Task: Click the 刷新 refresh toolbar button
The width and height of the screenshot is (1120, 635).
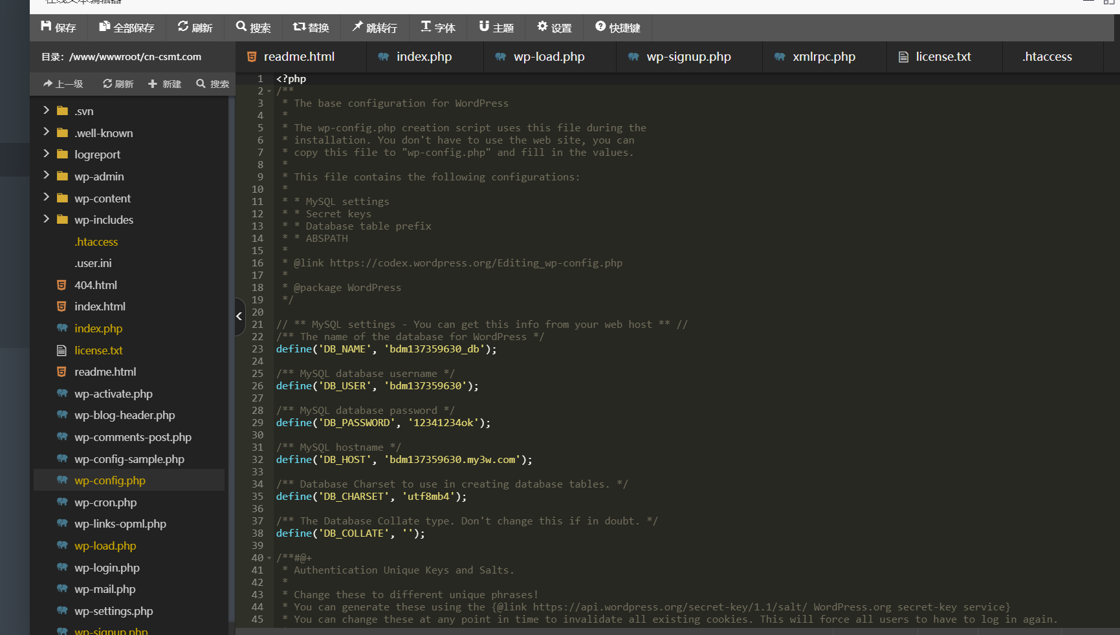Action: pyautogui.click(x=195, y=27)
